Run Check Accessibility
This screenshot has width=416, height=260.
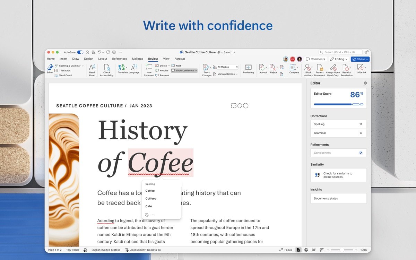(x=106, y=70)
